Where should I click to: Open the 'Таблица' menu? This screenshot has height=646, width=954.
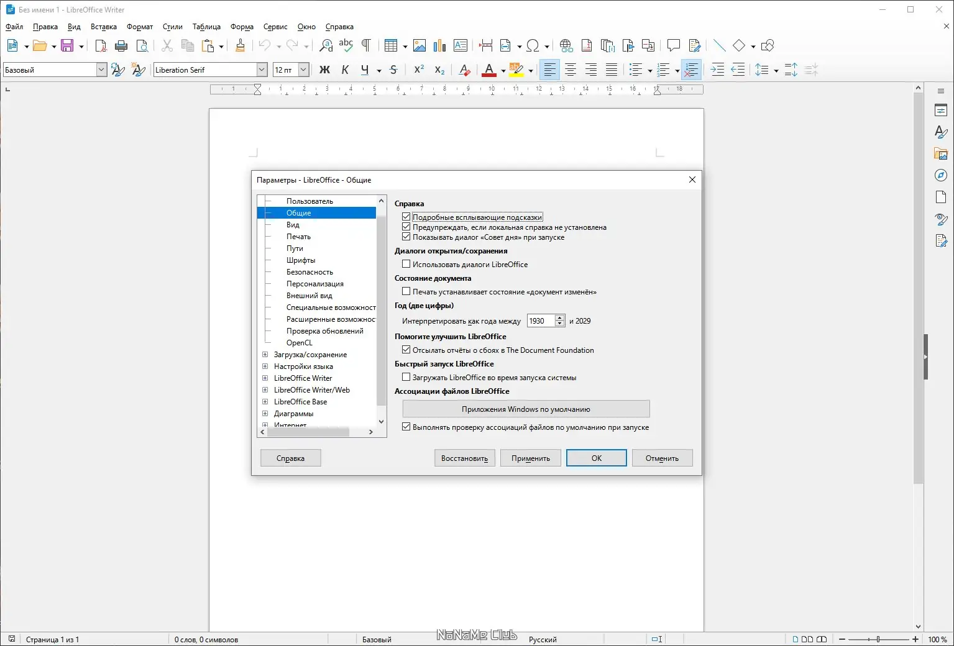pyautogui.click(x=206, y=27)
